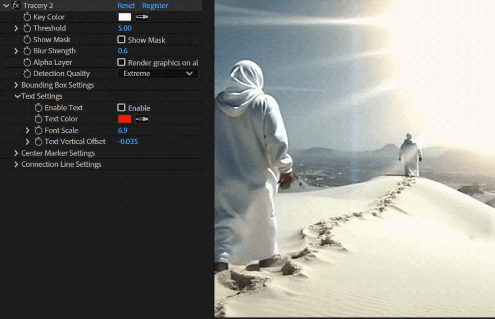Check the Render graphics on alpha checkbox
Screen dimensions: 495x319
click(121, 62)
